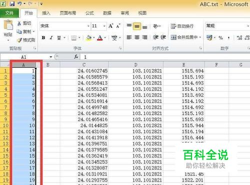Open the clipboard group dialog launcher
250x185 pixels.
coord(34,48)
